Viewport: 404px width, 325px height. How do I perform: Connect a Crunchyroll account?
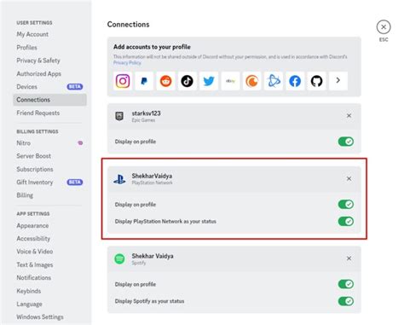pyautogui.click(x=252, y=81)
